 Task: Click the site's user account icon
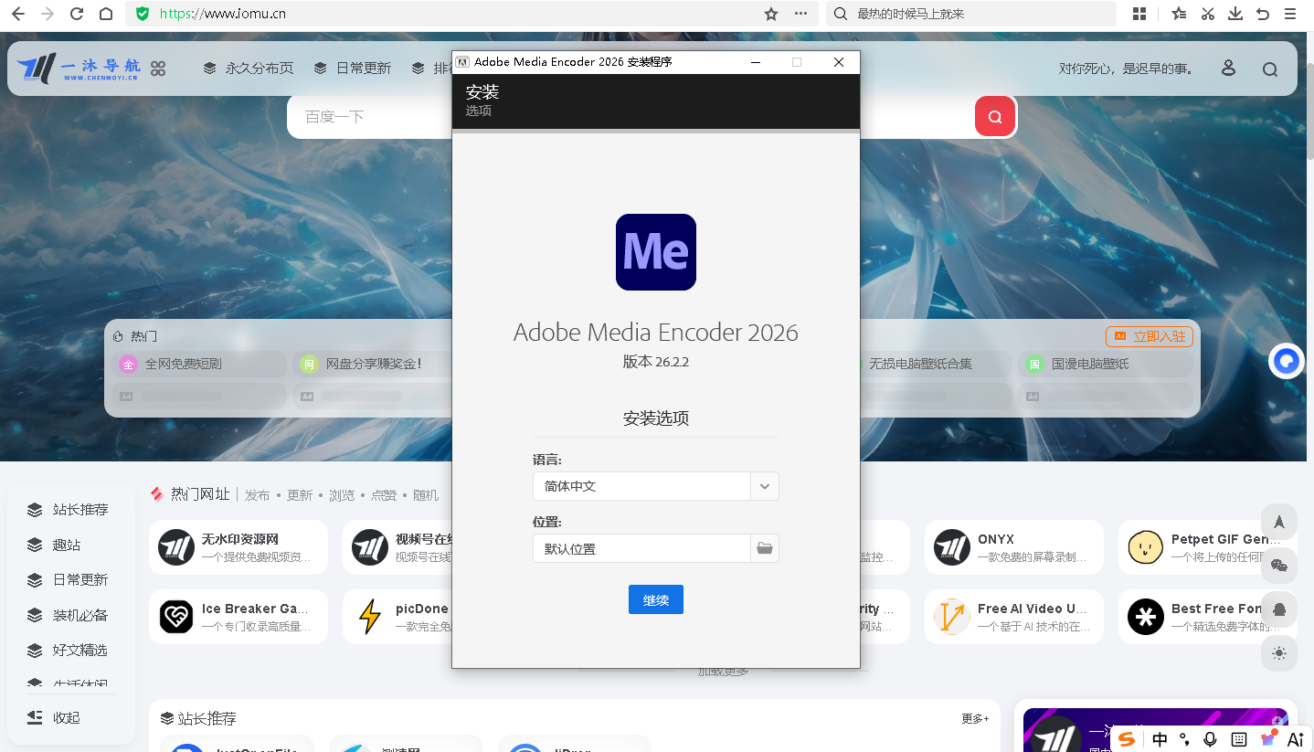tap(1228, 69)
